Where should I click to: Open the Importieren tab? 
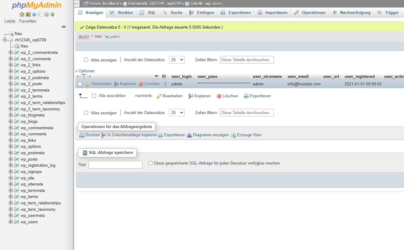click(x=272, y=12)
